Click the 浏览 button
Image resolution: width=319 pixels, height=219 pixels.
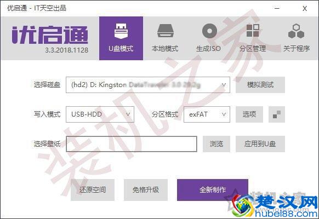[217, 144]
